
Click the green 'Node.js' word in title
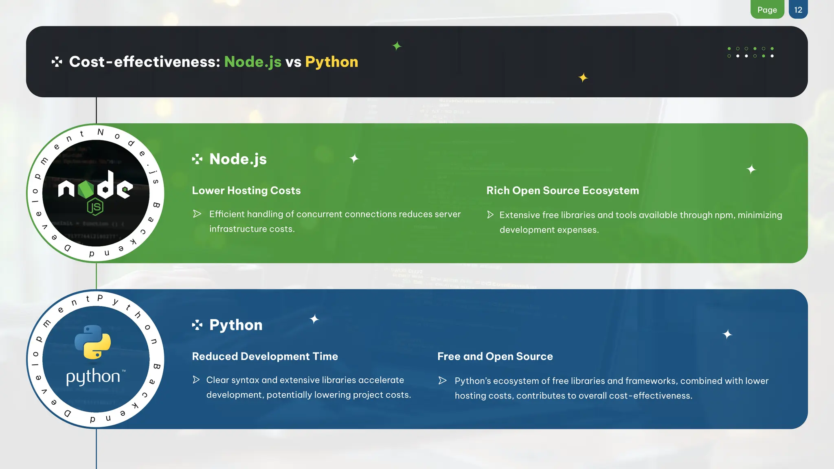[252, 62]
